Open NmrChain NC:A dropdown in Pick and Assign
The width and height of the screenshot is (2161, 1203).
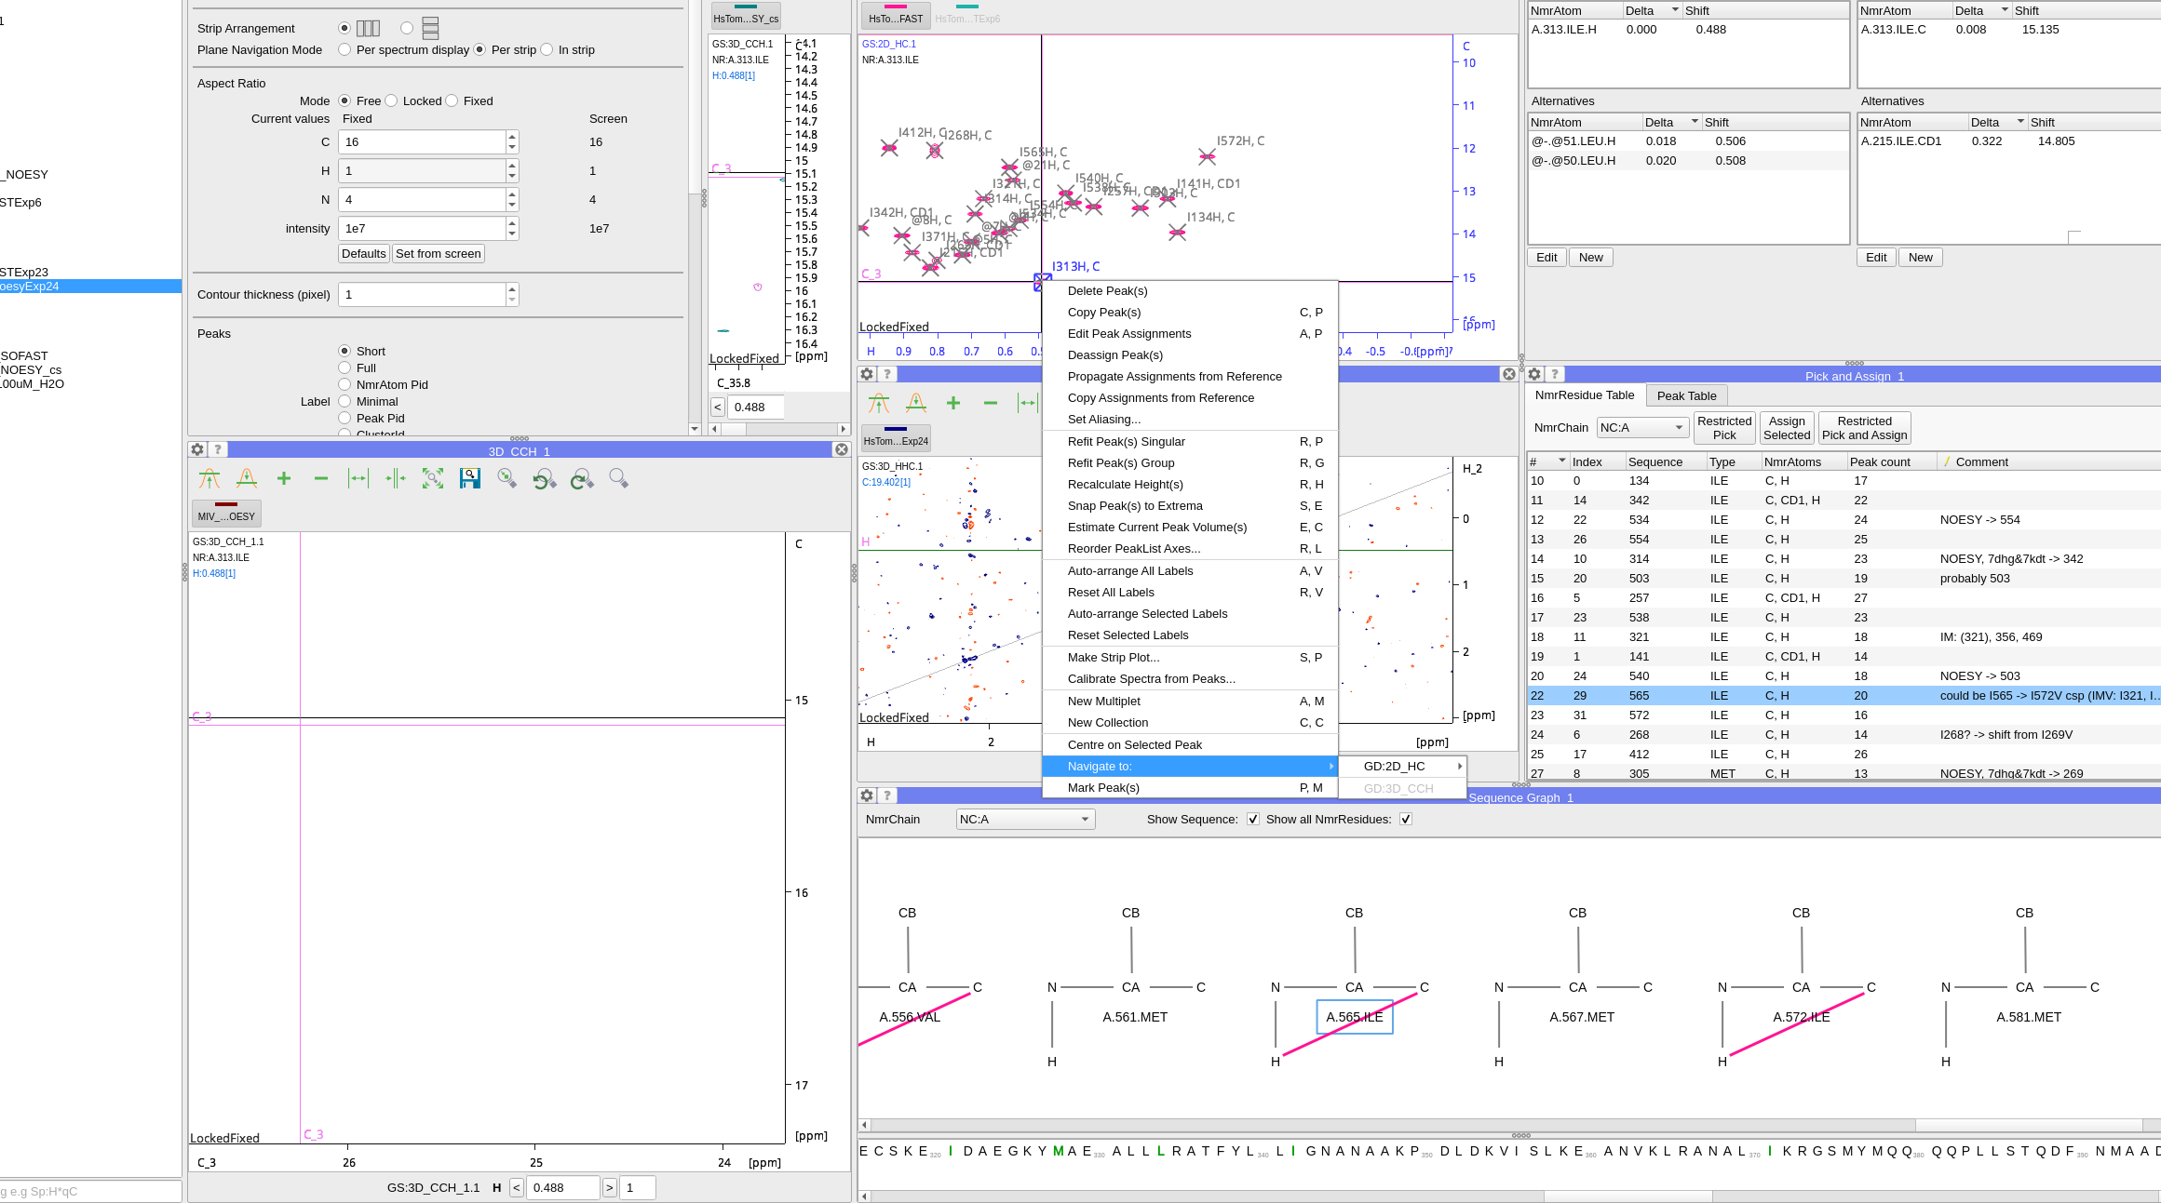[1642, 427]
